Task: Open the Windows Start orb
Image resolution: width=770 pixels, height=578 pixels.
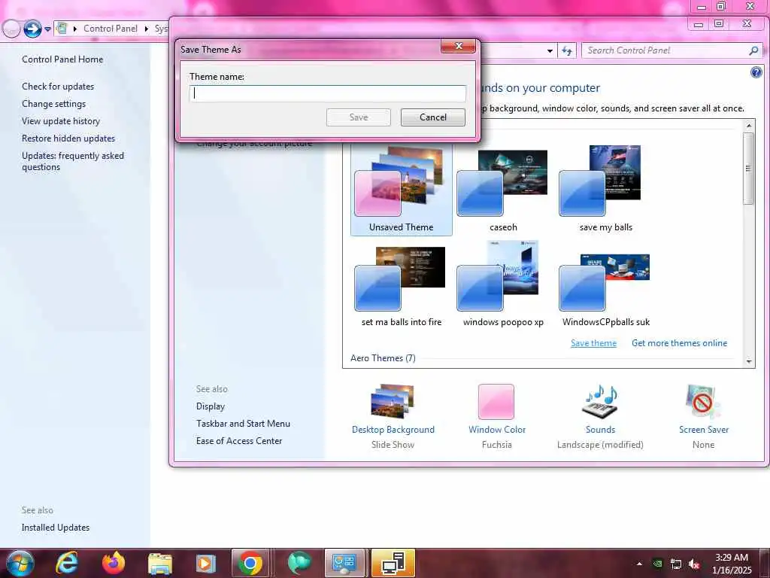Action: point(20,563)
